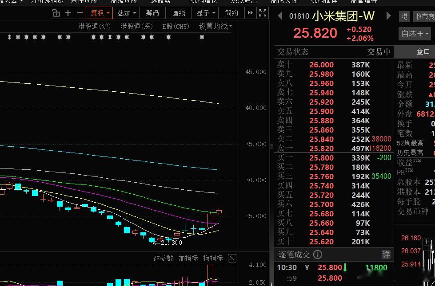This screenshot has width=435, height=286.
Task: Switch to 简约 simple mode
Action: 231,13
